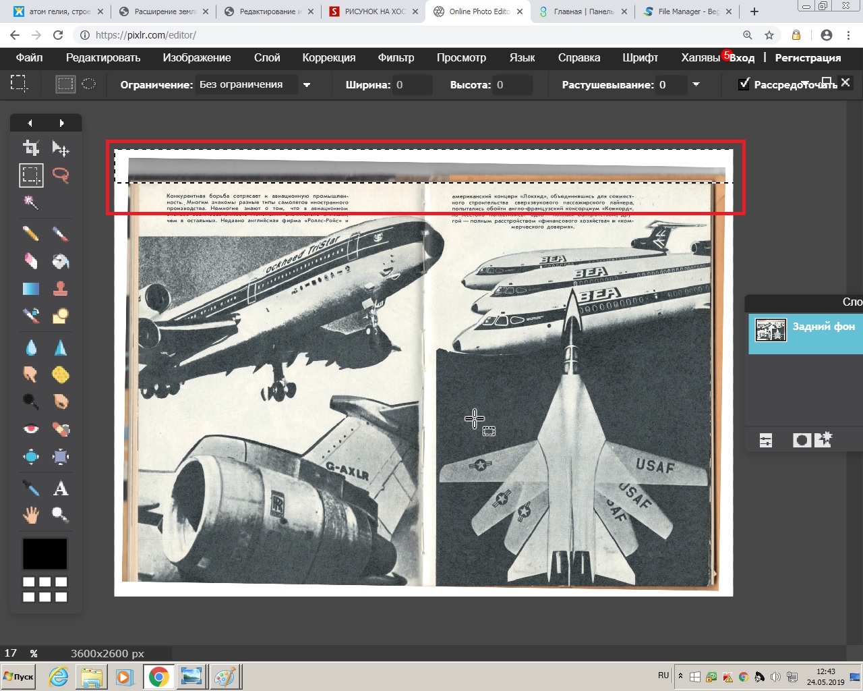863x691 pixels.
Task: Open the Просмотр menu
Action: click(461, 57)
